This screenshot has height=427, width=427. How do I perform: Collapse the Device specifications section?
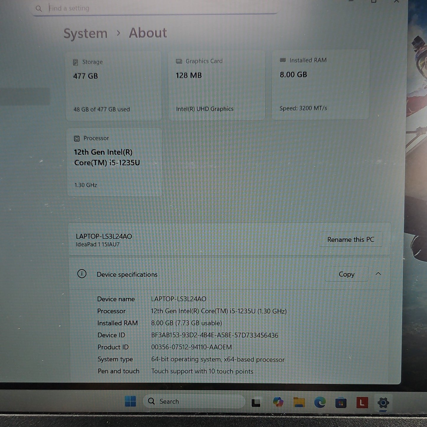click(378, 274)
